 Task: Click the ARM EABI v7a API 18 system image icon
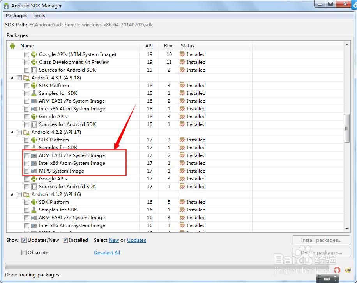point(34,101)
